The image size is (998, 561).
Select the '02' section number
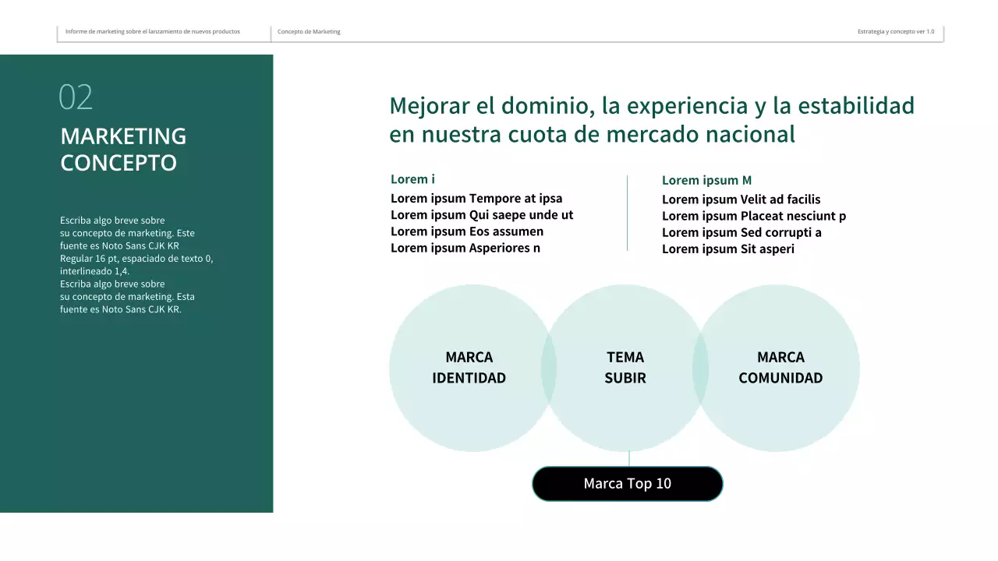click(76, 98)
